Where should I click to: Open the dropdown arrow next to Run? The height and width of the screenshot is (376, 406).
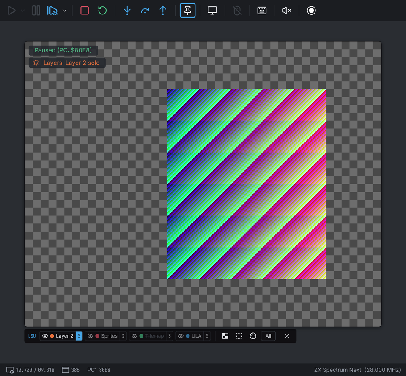point(23,11)
